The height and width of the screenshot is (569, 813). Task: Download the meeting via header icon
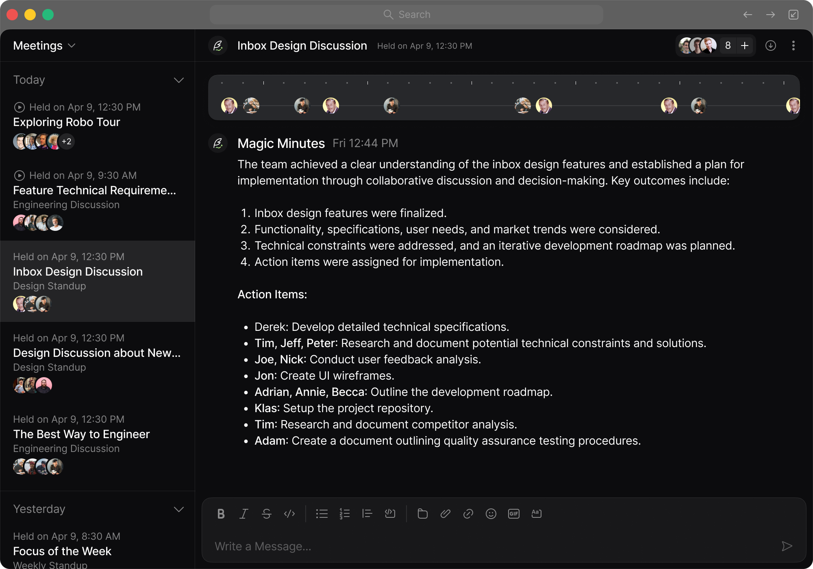coord(770,46)
